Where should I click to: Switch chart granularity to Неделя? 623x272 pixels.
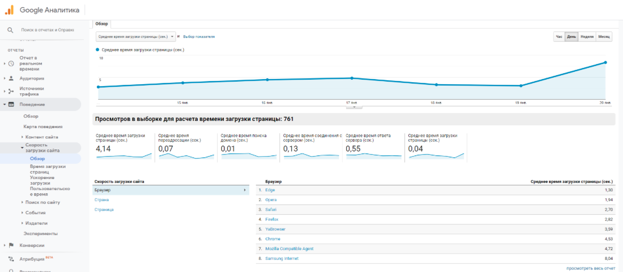(587, 37)
